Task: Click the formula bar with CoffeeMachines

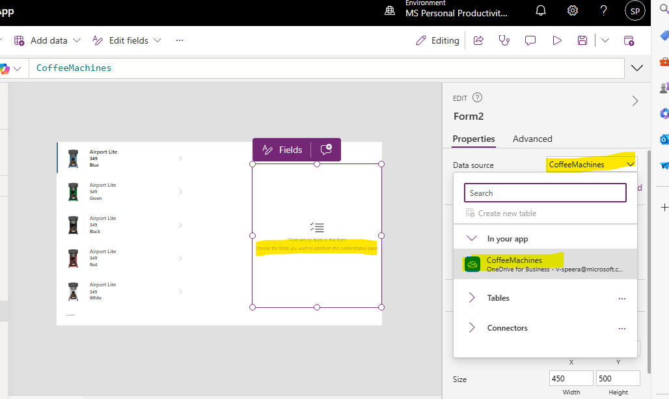Action: pyautogui.click(x=327, y=68)
